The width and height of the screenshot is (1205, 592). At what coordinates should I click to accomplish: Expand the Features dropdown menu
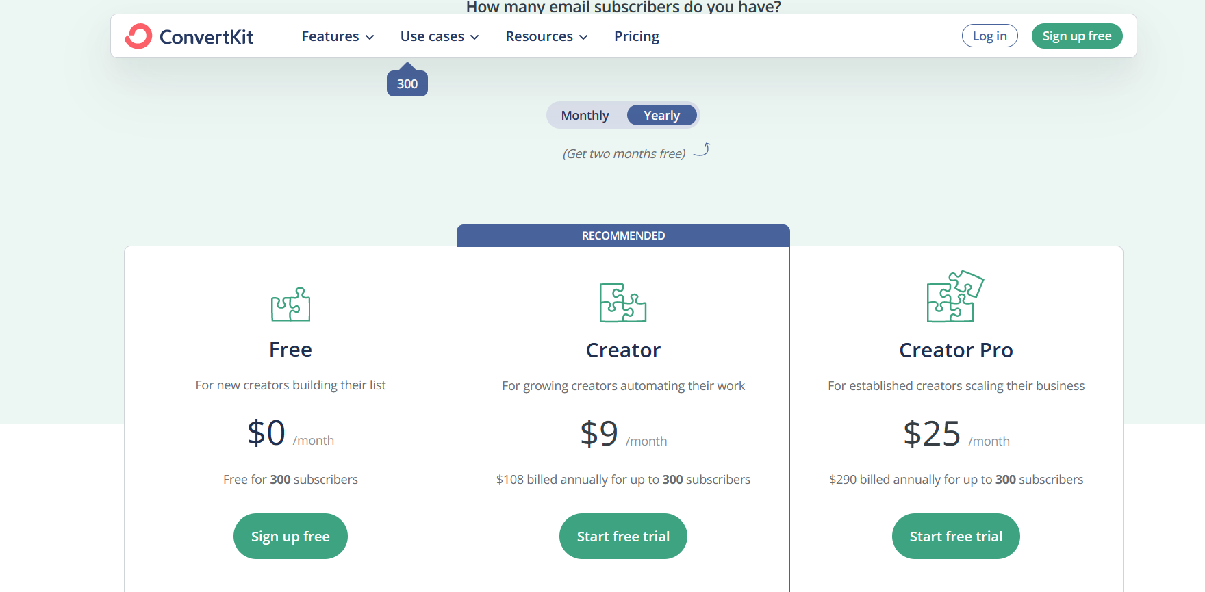pos(338,36)
